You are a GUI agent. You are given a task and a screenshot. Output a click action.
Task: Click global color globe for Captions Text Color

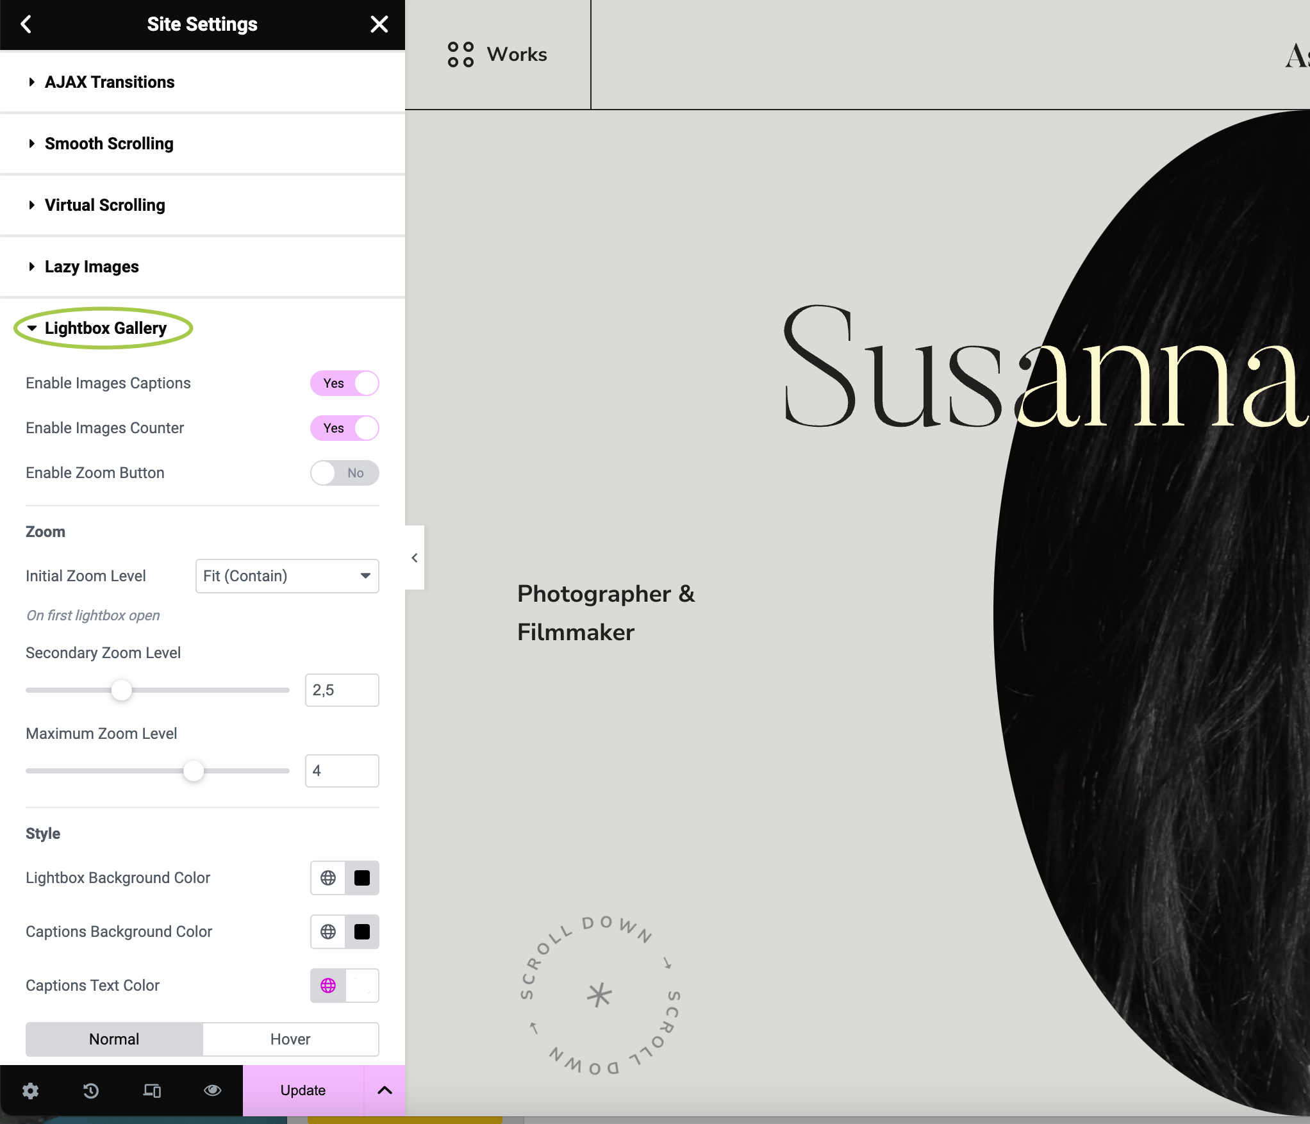click(x=328, y=986)
